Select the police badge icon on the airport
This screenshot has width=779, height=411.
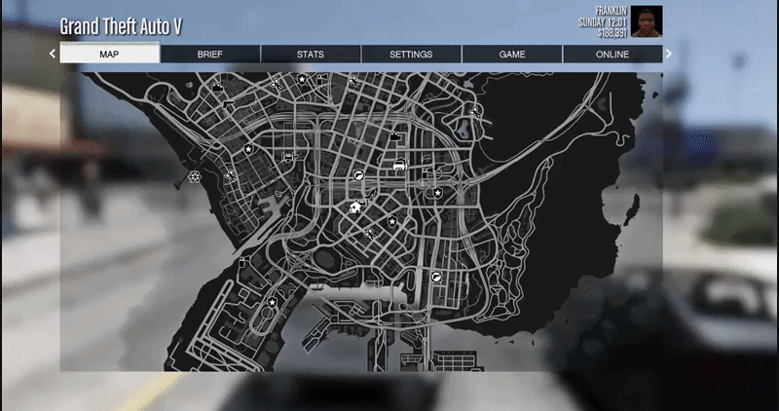pyautogui.click(x=272, y=302)
